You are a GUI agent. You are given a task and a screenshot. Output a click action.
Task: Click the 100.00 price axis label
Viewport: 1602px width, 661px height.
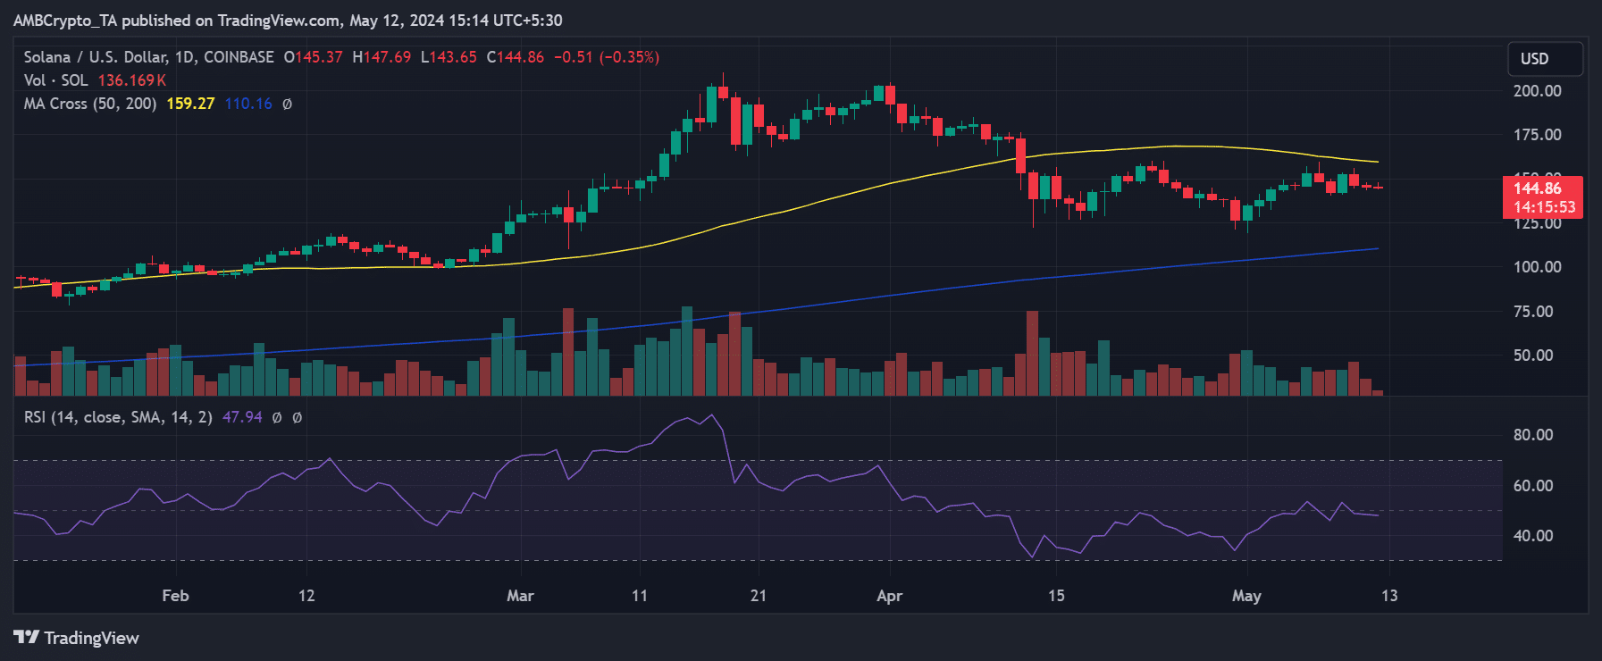tap(1537, 267)
